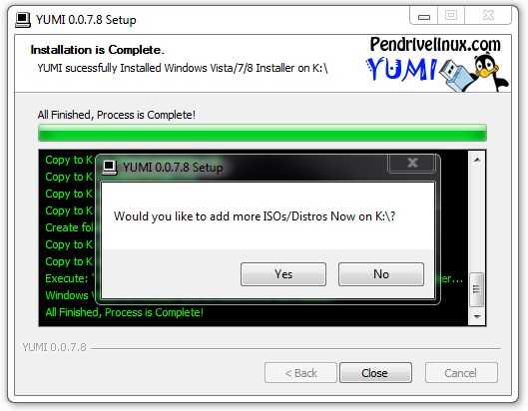Click Yes to add more ISOs
This screenshot has width=528, height=411.
point(283,274)
